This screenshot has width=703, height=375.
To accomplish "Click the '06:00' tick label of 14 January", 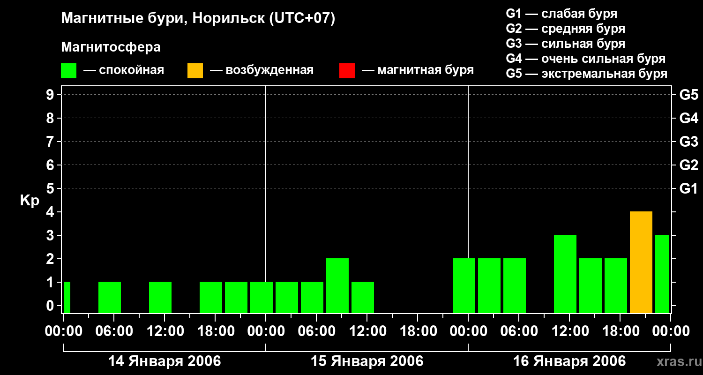I will pyautogui.click(x=114, y=331).
